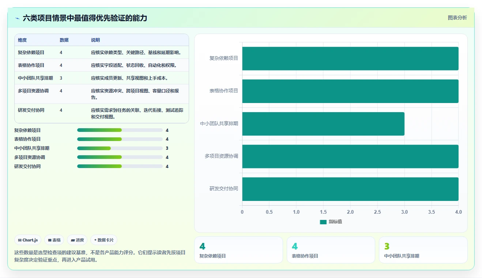Screen dimensions: 482x278
Task: Click the 研发交付协同 chart bar
Action: 350,189
